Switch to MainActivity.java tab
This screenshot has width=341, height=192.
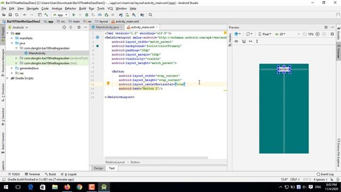pos(107,27)
